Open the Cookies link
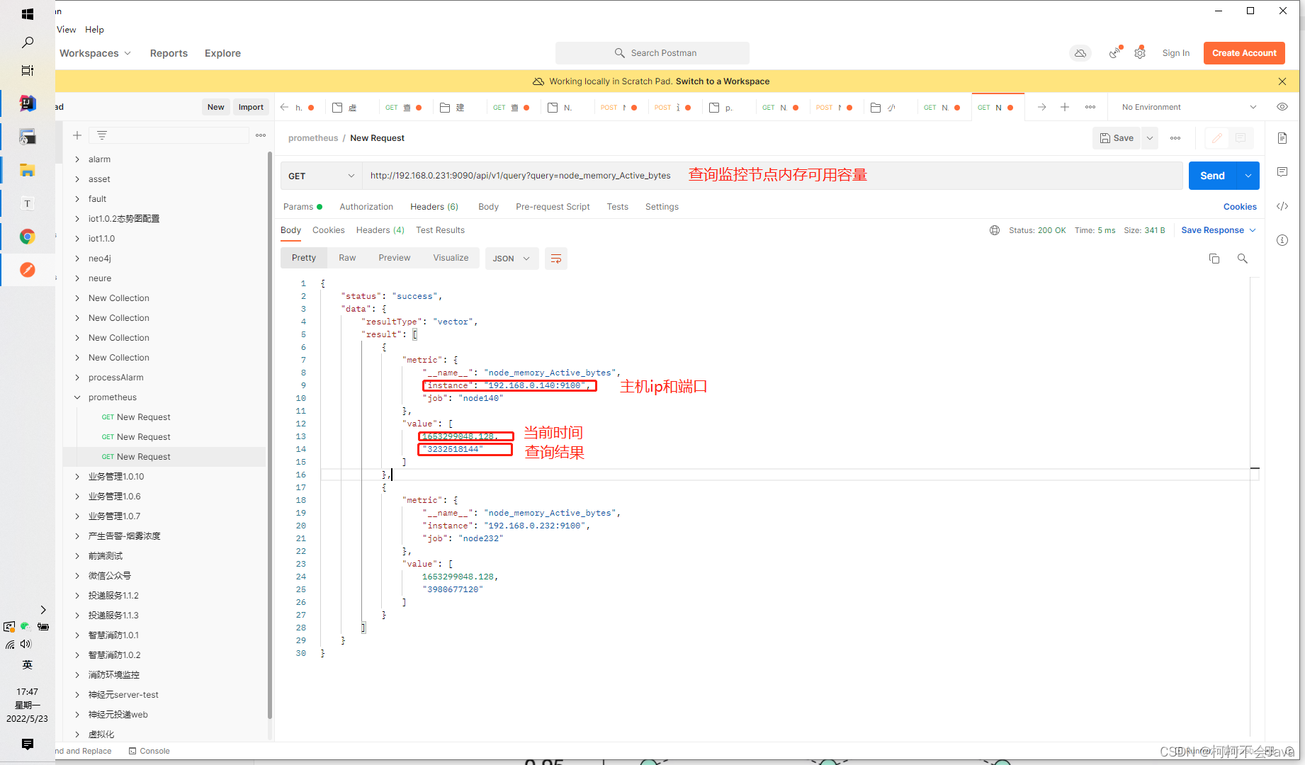 click(x=1240, y=207)
